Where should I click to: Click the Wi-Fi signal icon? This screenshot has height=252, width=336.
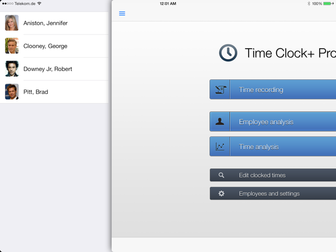[x=39, y=4]
